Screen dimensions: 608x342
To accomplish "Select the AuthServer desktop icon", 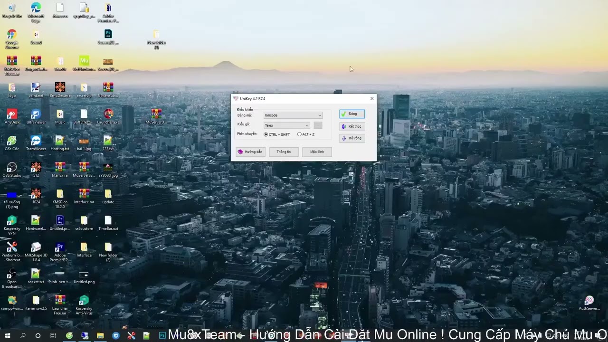I will 589,303.
